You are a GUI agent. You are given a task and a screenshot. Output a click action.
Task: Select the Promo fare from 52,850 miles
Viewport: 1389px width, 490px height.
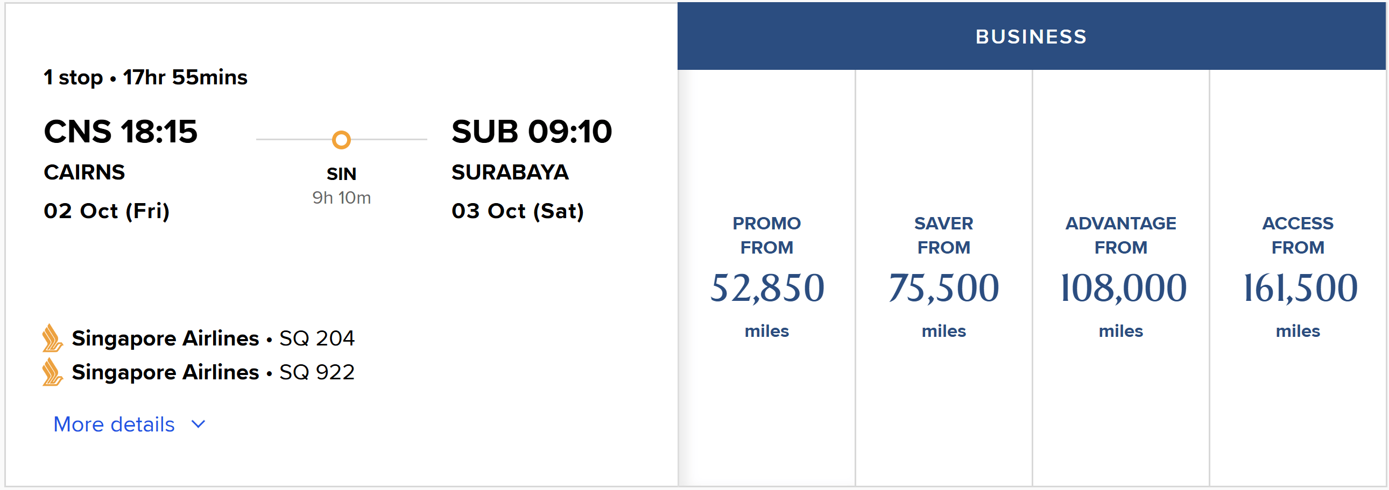[x=767, y=277]
